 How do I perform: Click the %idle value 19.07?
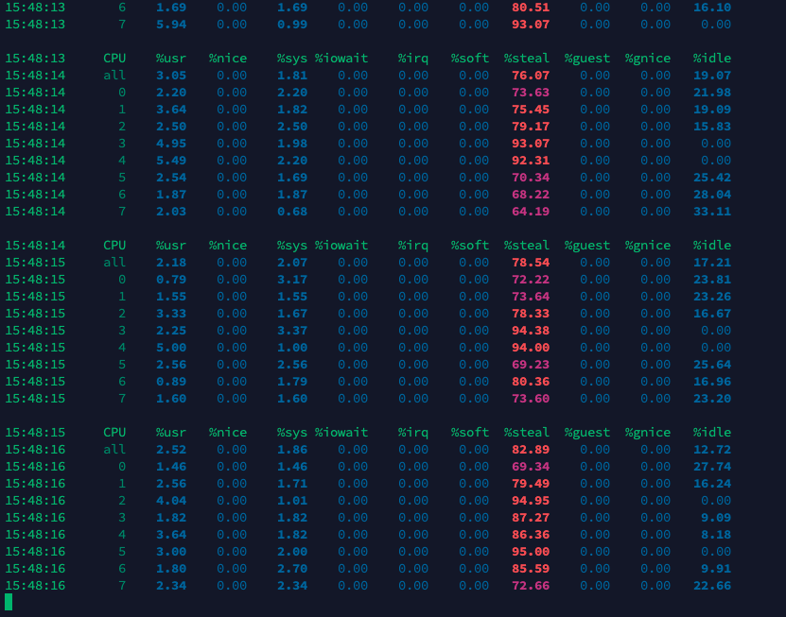click(x=712, y=76)
